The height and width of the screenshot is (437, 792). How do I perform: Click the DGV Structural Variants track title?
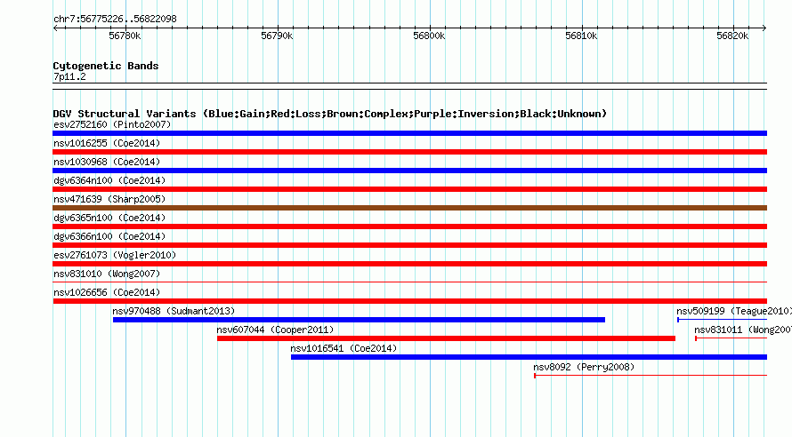(x=330, y=114)
